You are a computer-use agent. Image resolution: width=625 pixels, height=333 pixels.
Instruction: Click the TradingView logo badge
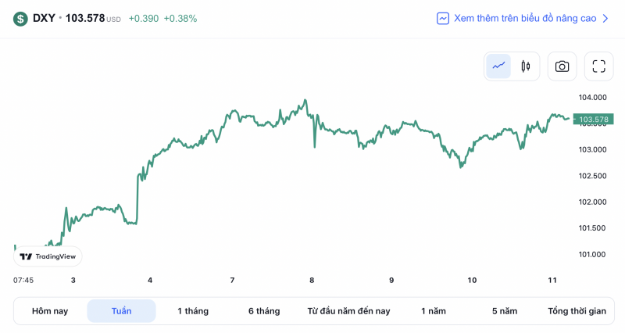coord(48,256)
